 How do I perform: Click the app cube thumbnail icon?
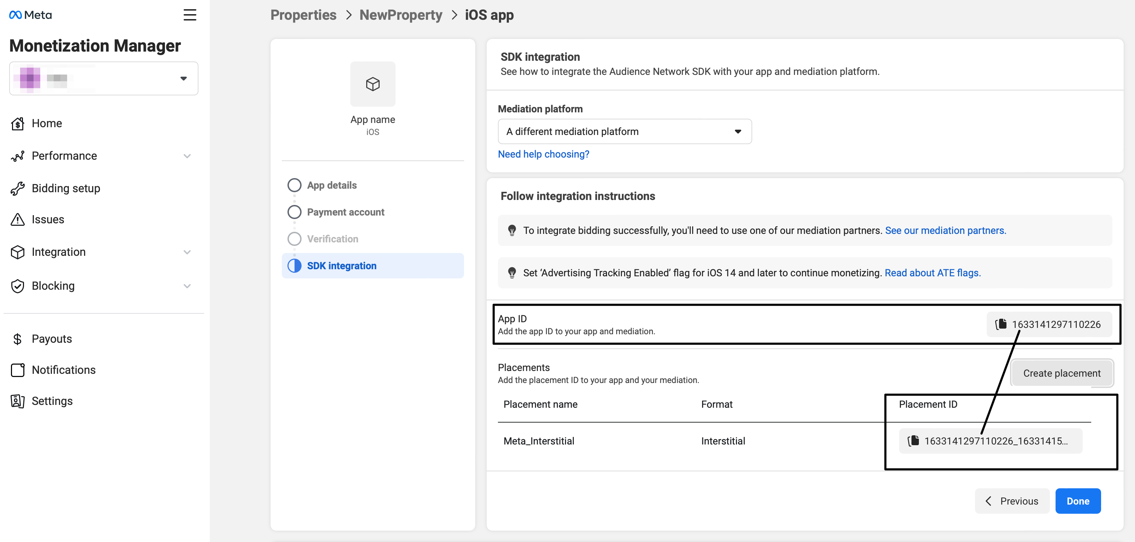[x=372, y=84]
